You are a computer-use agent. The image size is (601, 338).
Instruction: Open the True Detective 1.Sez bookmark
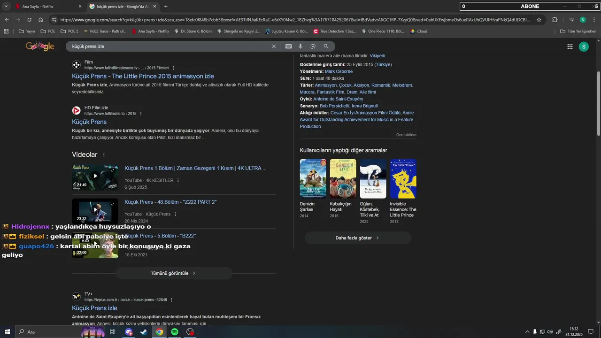[x=335, y=31]
